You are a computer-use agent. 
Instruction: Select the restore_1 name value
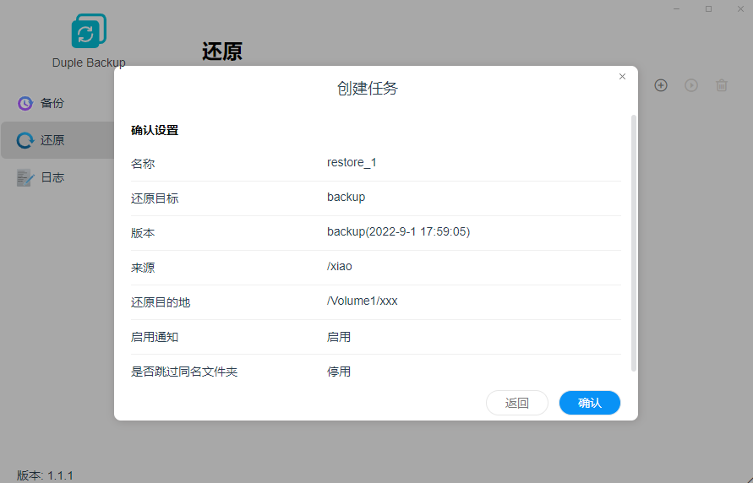coord(352,162)
